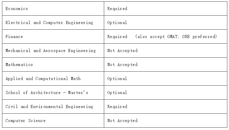229x130 pixels.
Task: Click Required status next to Economics
Action: 117,9
